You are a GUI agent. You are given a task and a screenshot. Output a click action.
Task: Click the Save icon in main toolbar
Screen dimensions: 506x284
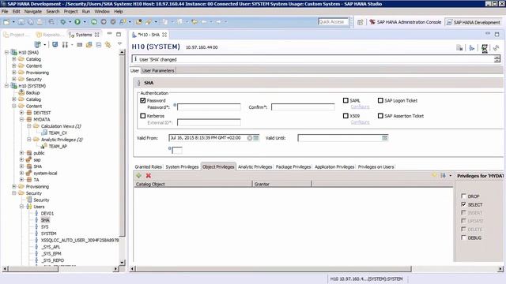click(x=21, y=22)
